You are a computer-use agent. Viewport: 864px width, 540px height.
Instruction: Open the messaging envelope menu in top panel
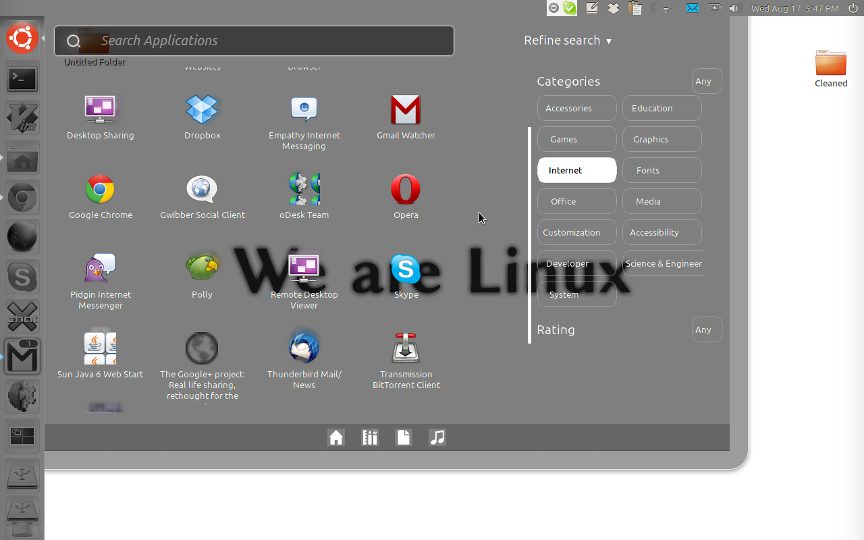[x=693, y=8]
